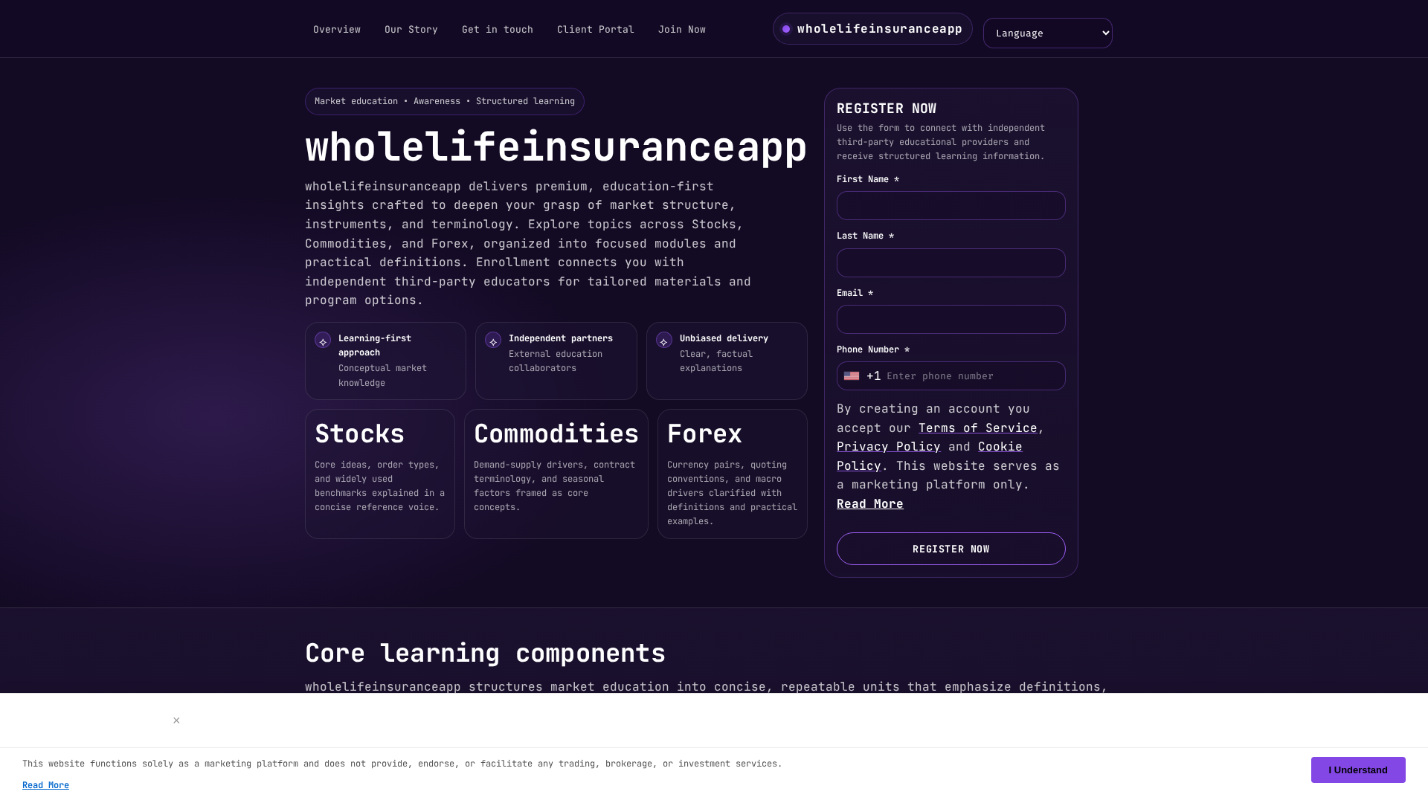Open the Privacy Policy link
Viewport: 1428px width, 803px height.
[x=888, y=447]
